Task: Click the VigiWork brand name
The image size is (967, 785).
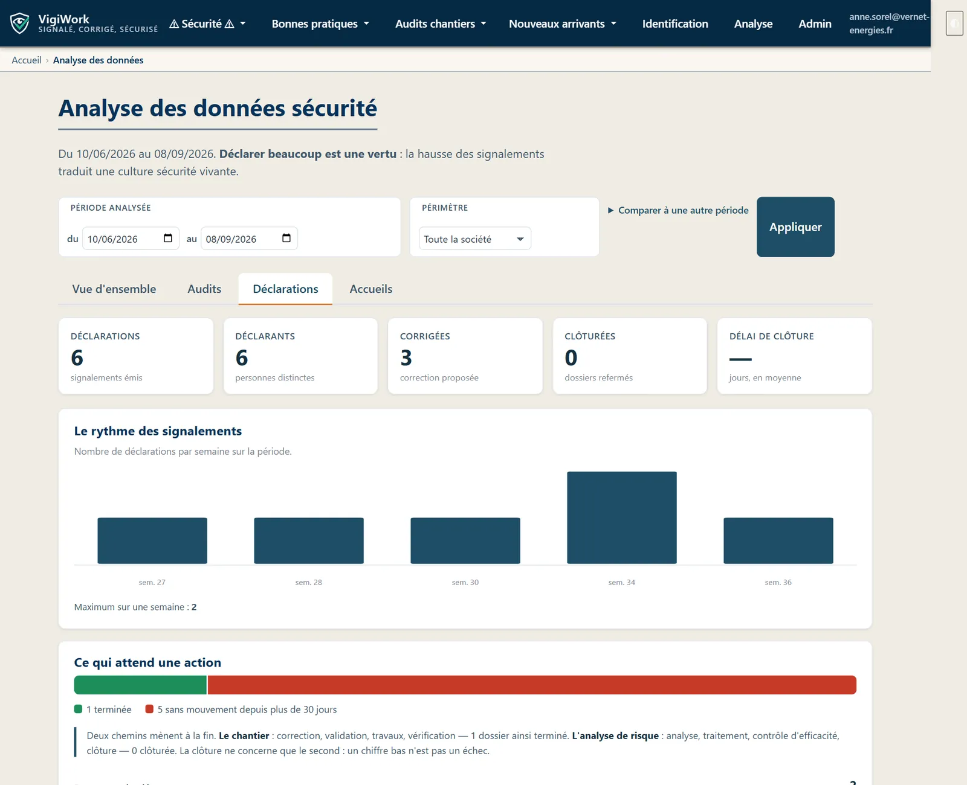Action: (63, 19)
